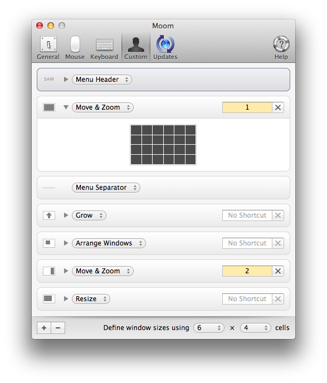Add a new custom action with plus

tap(44, 328)
